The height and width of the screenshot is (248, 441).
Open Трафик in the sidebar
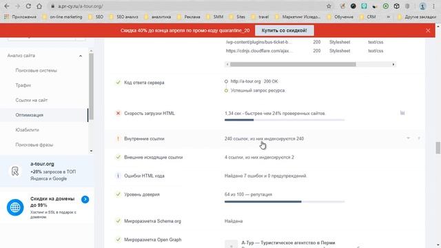tap(23, 85)
